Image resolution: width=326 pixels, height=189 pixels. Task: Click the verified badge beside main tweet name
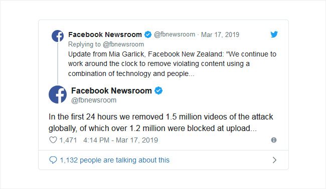[158, 90]
